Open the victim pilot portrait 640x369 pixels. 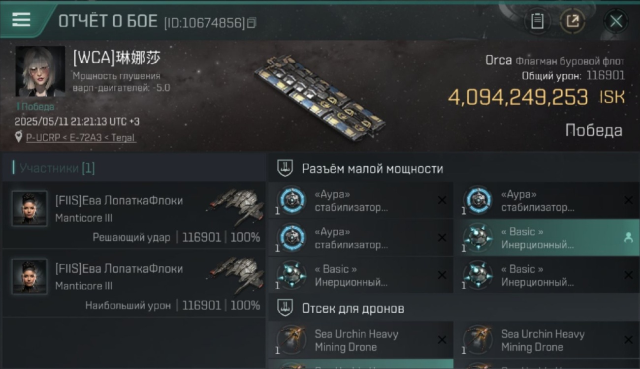40,71
